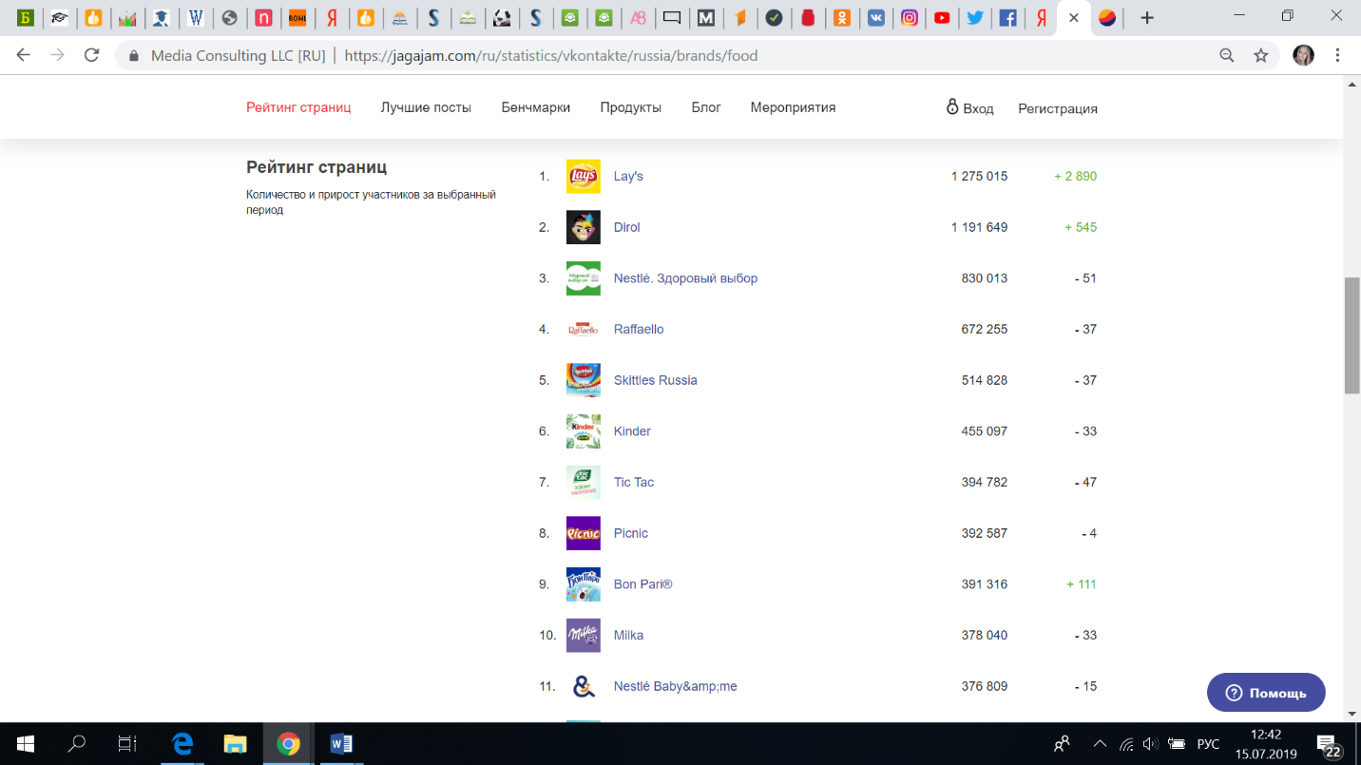Screen dimensions: 1361x765
Task: Click the purple Picnic logo
Action: [583, 533]
